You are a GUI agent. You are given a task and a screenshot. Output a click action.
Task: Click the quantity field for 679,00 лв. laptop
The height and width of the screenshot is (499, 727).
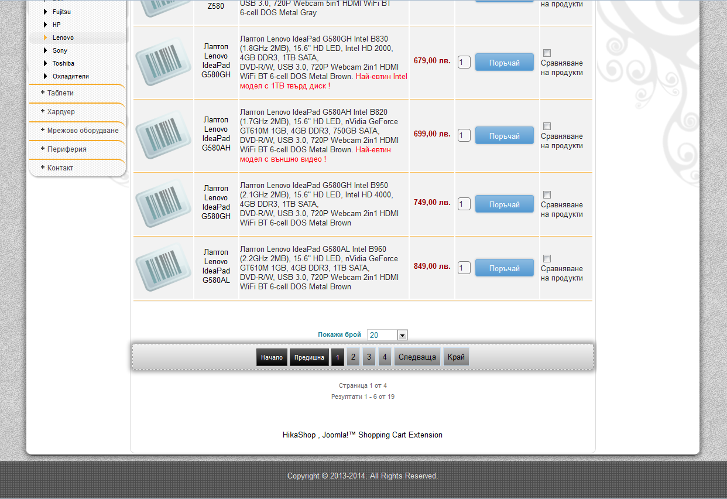coord(464,62)
